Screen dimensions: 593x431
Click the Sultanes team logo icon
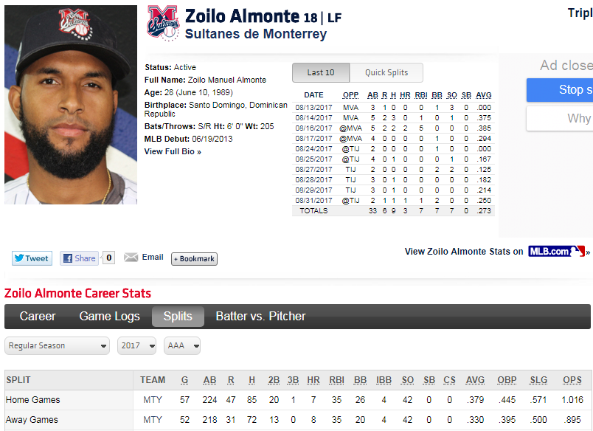[163, 23]
